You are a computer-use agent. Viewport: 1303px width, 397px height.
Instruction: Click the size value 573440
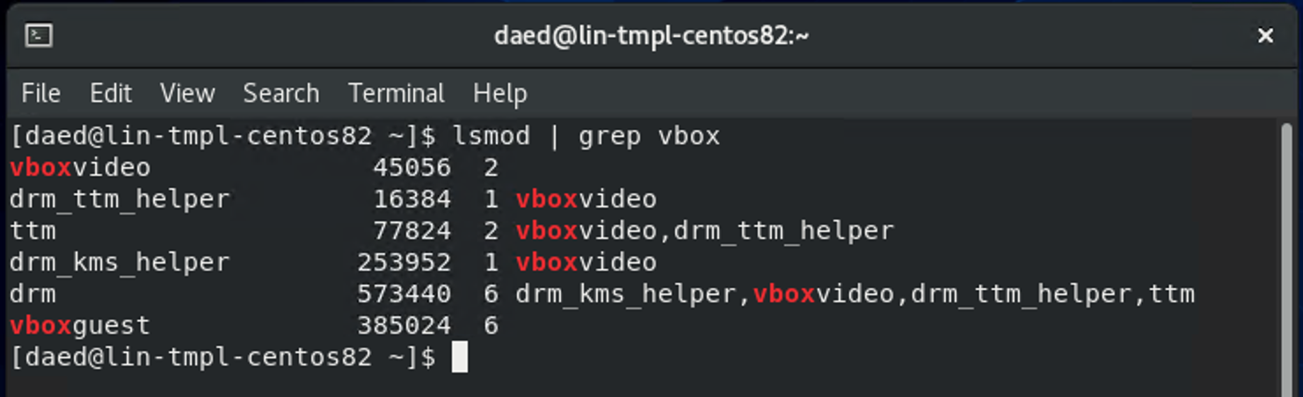(x=404, y=294)
